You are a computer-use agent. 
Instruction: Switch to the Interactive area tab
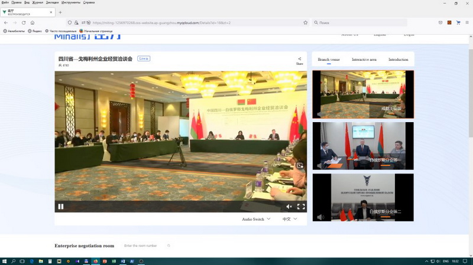click(364, 60)
